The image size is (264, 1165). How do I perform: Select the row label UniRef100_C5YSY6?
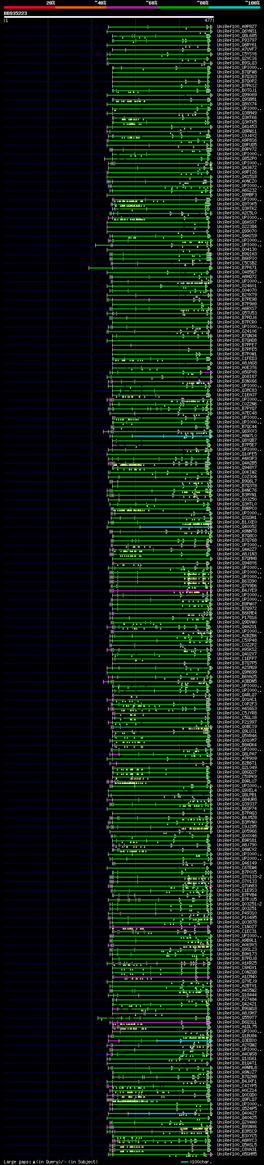tap(237, 54)
